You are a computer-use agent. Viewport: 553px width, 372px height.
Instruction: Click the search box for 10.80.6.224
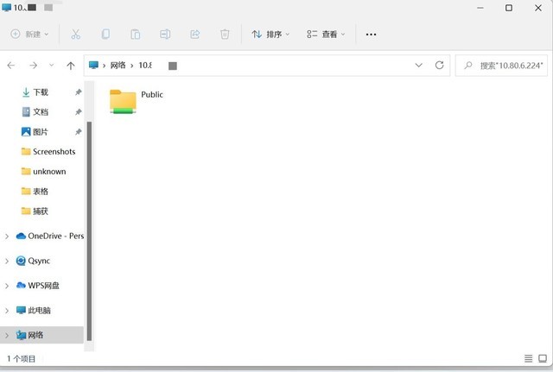click(x=501, y=66)
